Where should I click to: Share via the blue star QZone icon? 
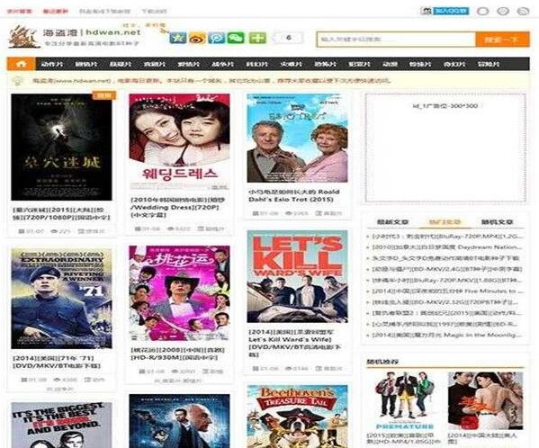click(178, 38)
